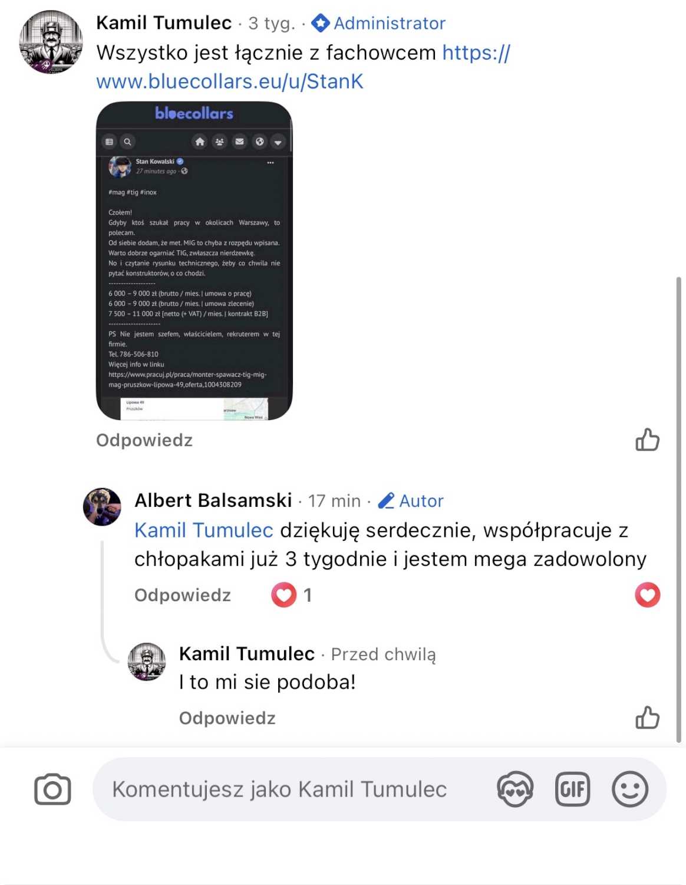
Task: Open the GIF picker
Action: click(x=572, y=789)
